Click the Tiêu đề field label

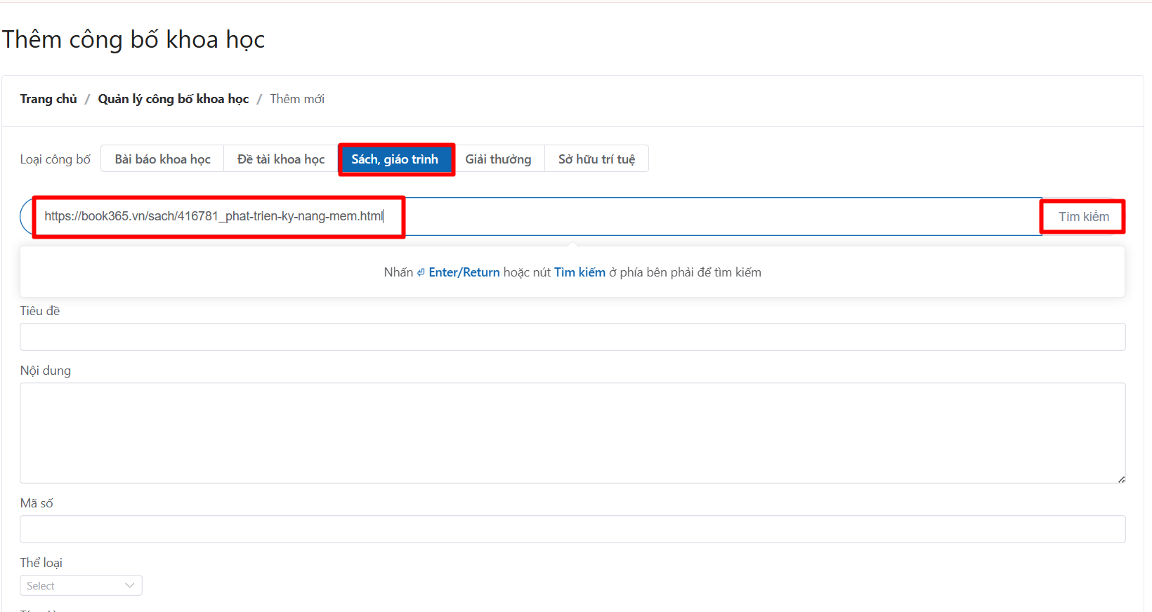click(40, 311)
